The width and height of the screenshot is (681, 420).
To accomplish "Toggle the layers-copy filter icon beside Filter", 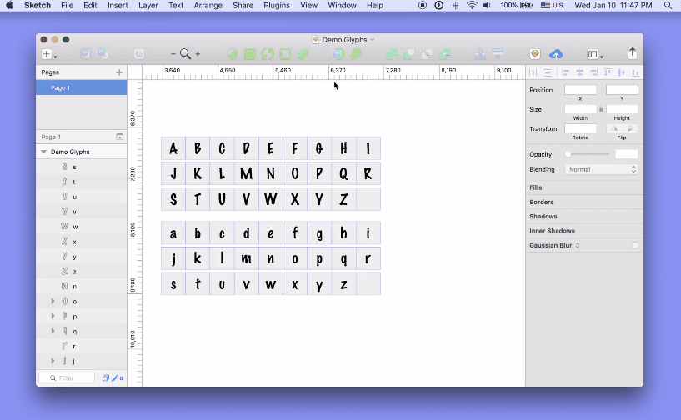I will point(105,377).
